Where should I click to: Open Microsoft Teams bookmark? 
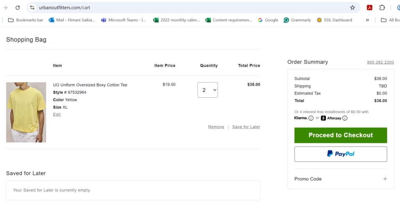point(123,20)
